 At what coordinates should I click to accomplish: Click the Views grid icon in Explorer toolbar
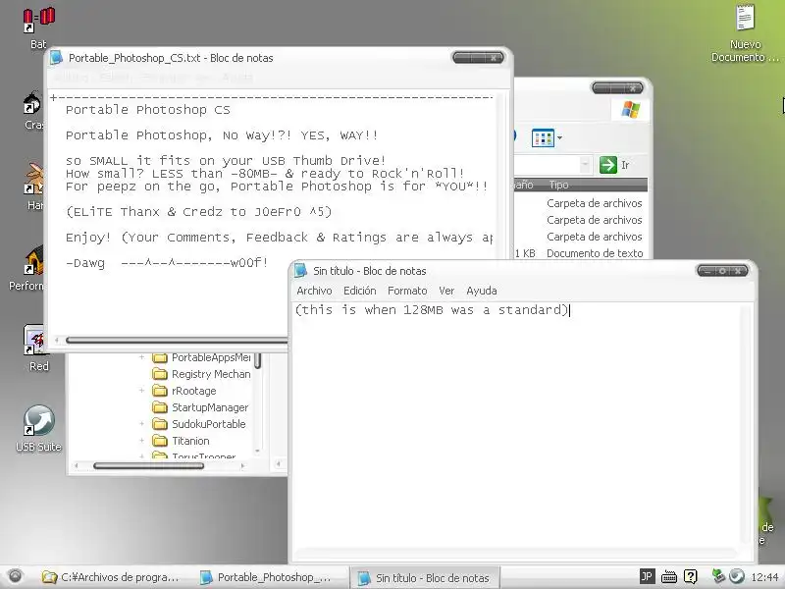(543, 137)
